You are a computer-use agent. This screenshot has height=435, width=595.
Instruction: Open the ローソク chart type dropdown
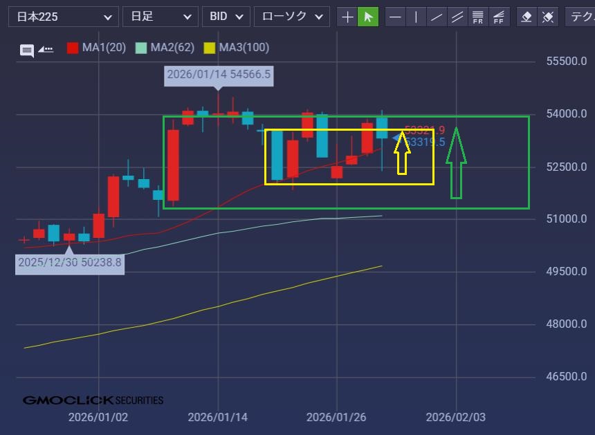(291, 17)
